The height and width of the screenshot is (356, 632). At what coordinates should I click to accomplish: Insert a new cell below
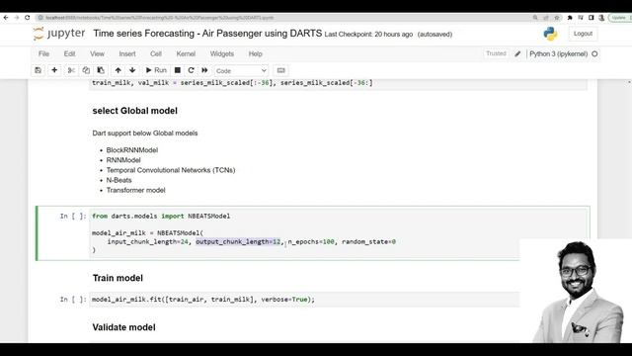[54, 70]
